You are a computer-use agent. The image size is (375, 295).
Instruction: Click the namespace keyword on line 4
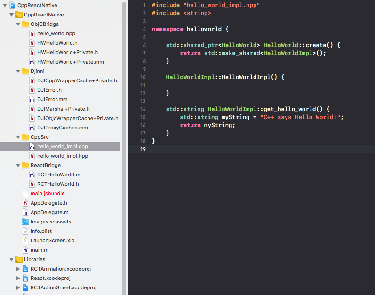[168, 29]
